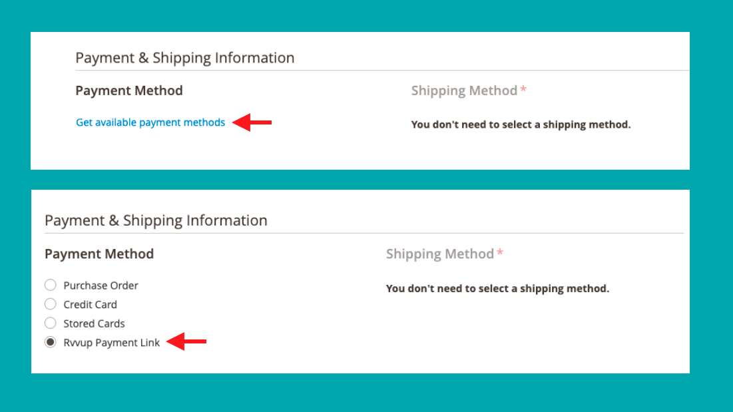This screenshot has width=733, height=412.
Task: Select the Purchase Order radio button
Action: [x=51, y=286]
